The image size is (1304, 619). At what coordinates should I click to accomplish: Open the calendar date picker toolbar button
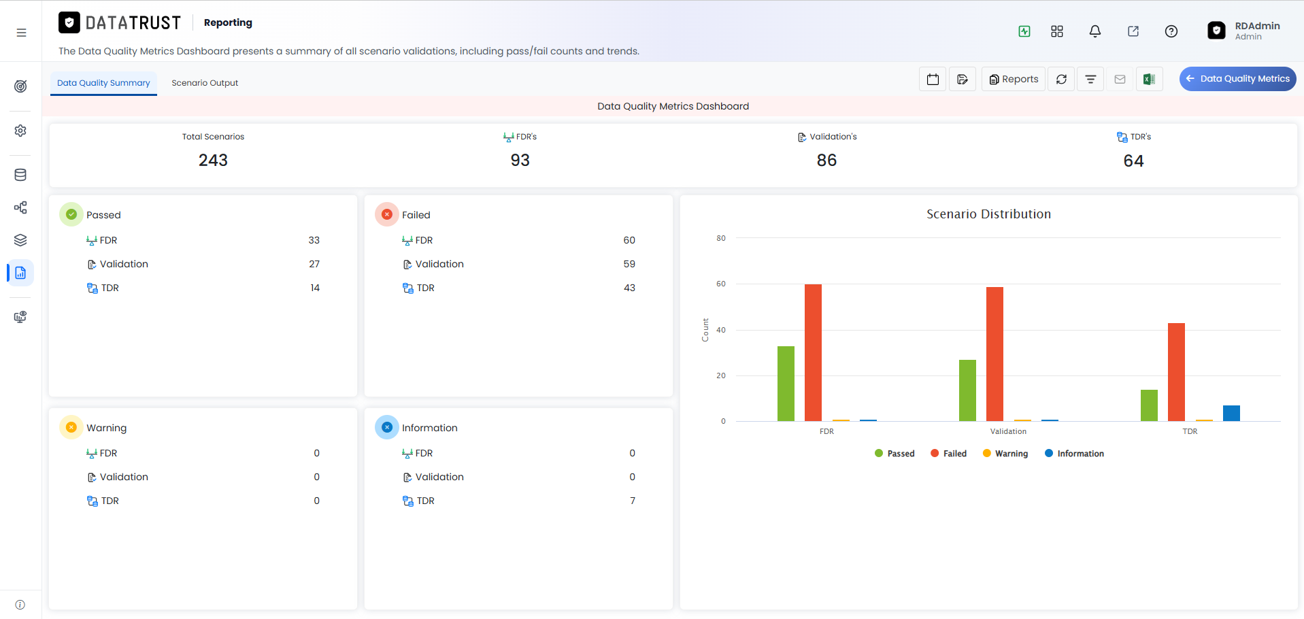933,79
